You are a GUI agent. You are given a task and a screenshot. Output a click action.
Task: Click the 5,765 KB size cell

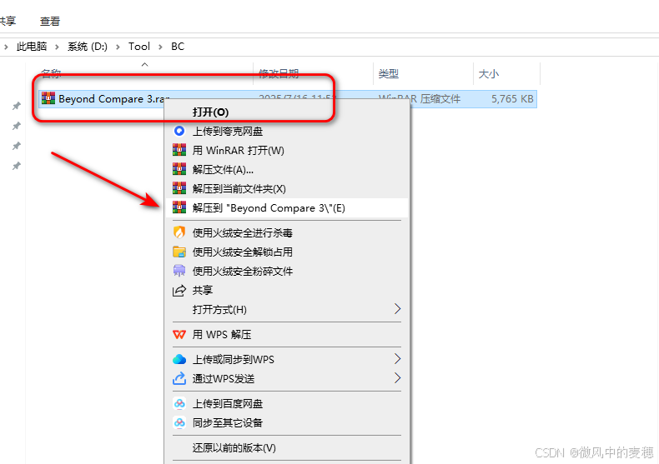coord(512,99)
